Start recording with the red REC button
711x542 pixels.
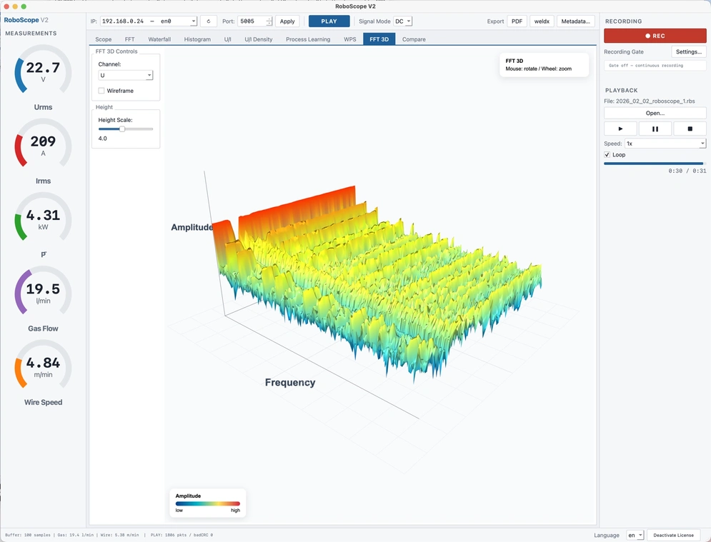(x=655, y=36)
